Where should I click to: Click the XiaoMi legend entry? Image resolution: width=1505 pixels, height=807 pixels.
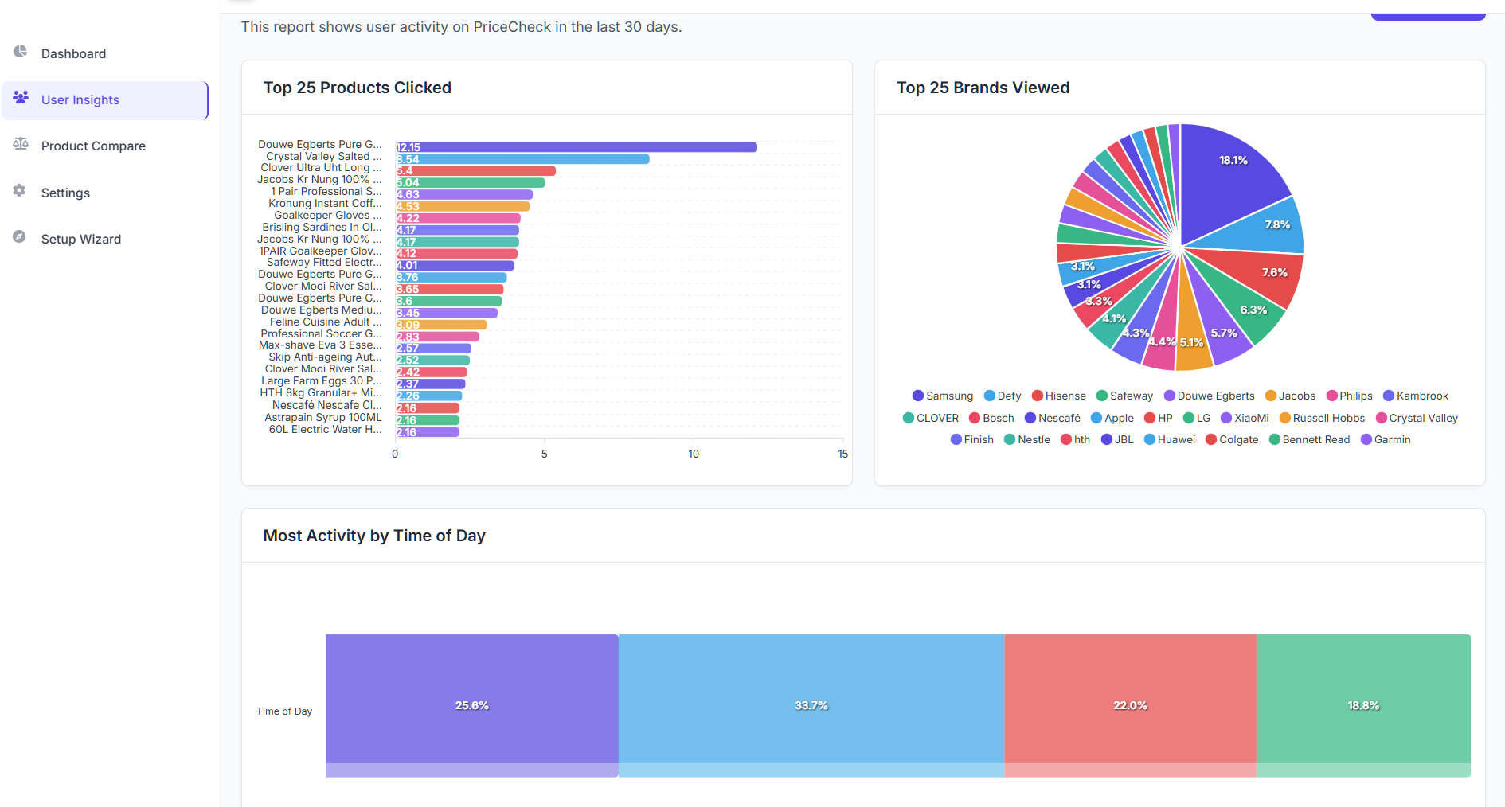(1245, 418)
